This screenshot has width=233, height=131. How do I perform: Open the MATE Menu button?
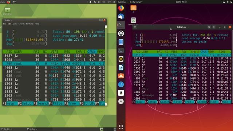point(3,2)
